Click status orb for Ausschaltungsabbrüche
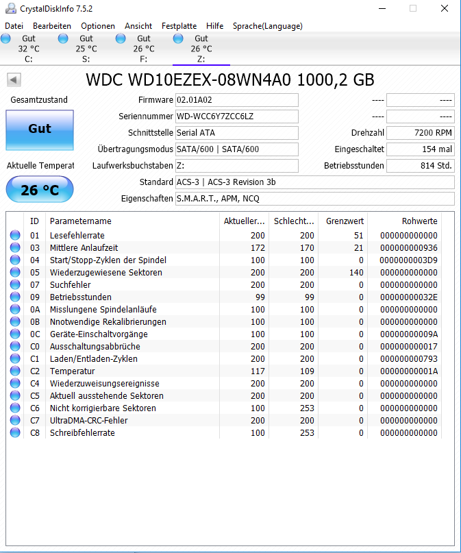This screenshot has width=461, height=553. tap(15, 346)
